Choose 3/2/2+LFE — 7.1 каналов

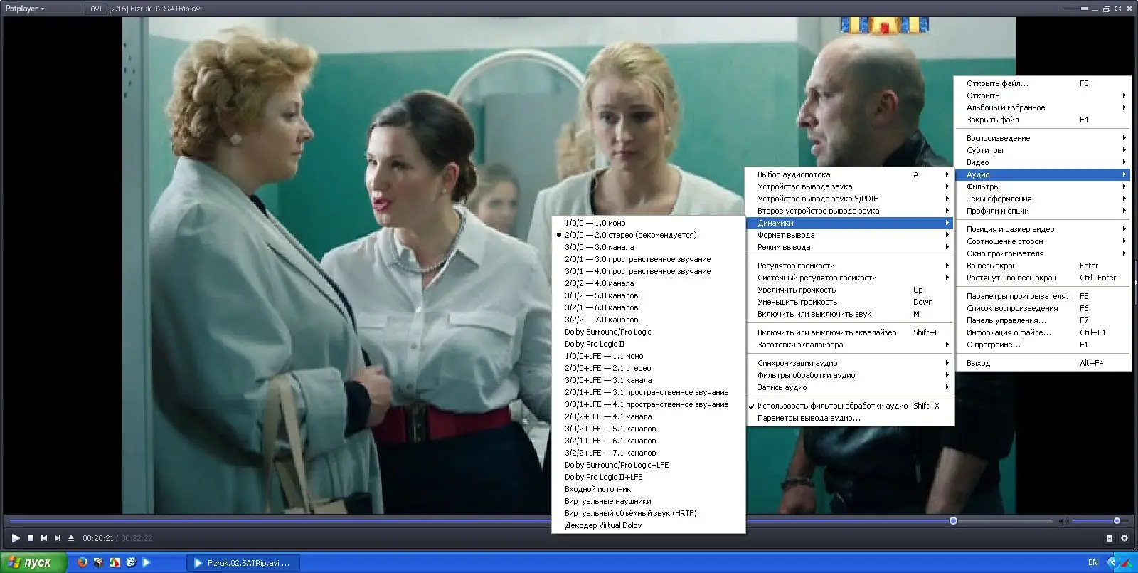(x=649, y=453)
